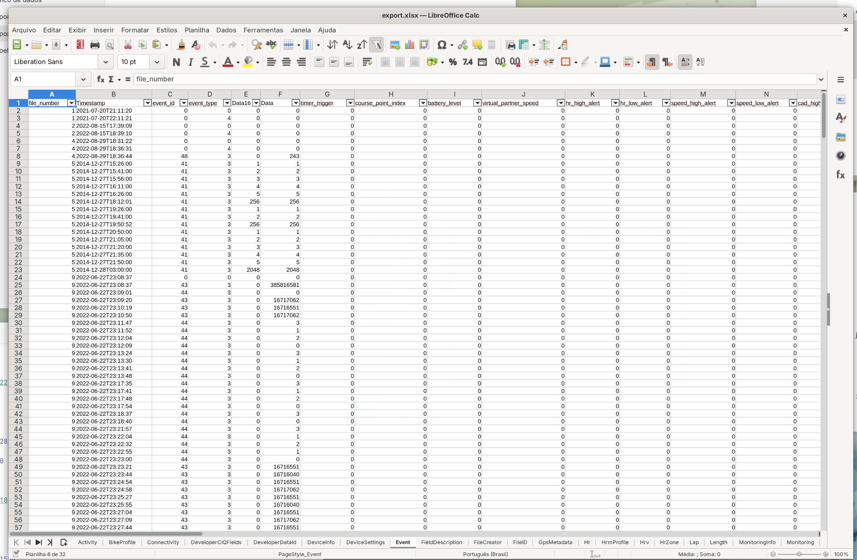The width and height of the screenshot is (857, 560).
Task: Open the Liberation Sans font name dropdown
Action: [x=105, y=62]
